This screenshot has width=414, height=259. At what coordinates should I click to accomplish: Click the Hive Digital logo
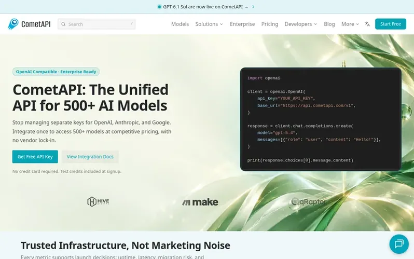pos(98,202)
